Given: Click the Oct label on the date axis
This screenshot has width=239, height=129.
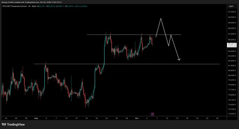Looking at the screenshot, I should [x=137, y=118].
